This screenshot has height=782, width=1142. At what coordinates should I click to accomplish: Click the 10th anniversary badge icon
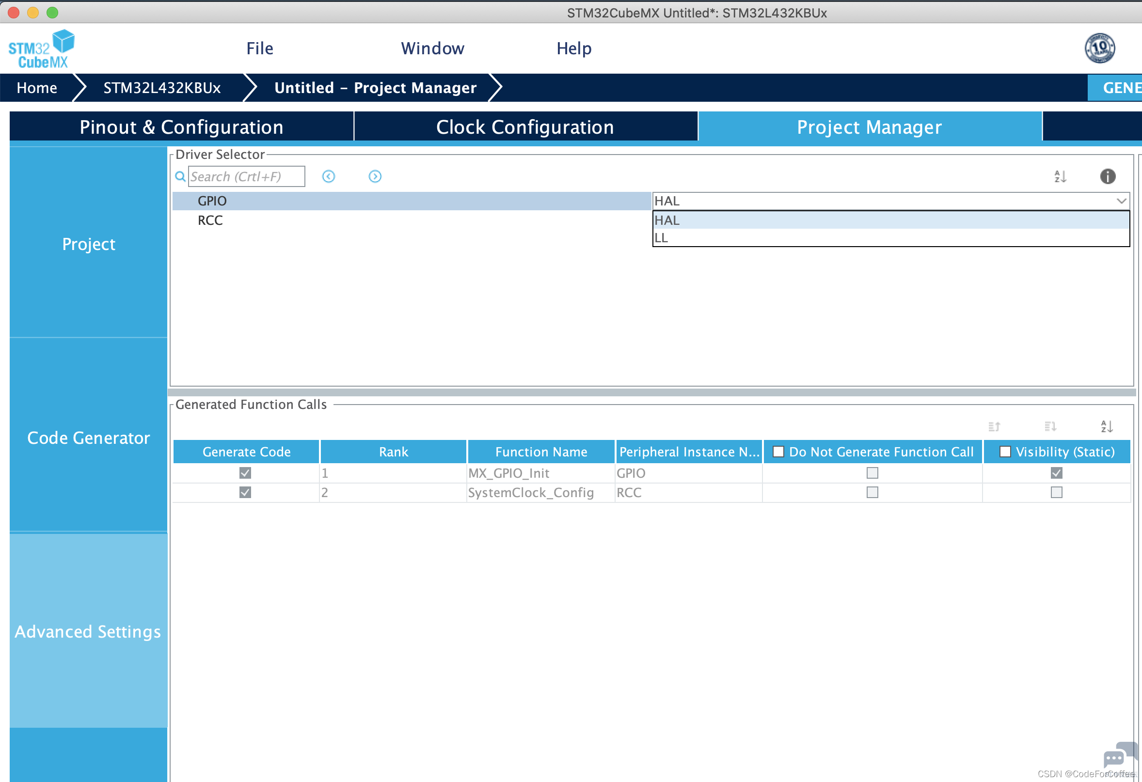point(1100,48)
